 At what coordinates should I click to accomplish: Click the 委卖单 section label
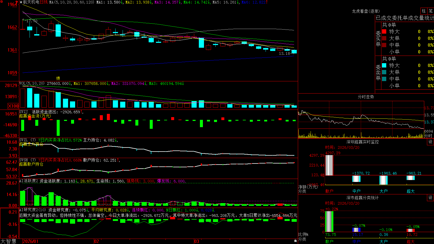click(378, 72)
